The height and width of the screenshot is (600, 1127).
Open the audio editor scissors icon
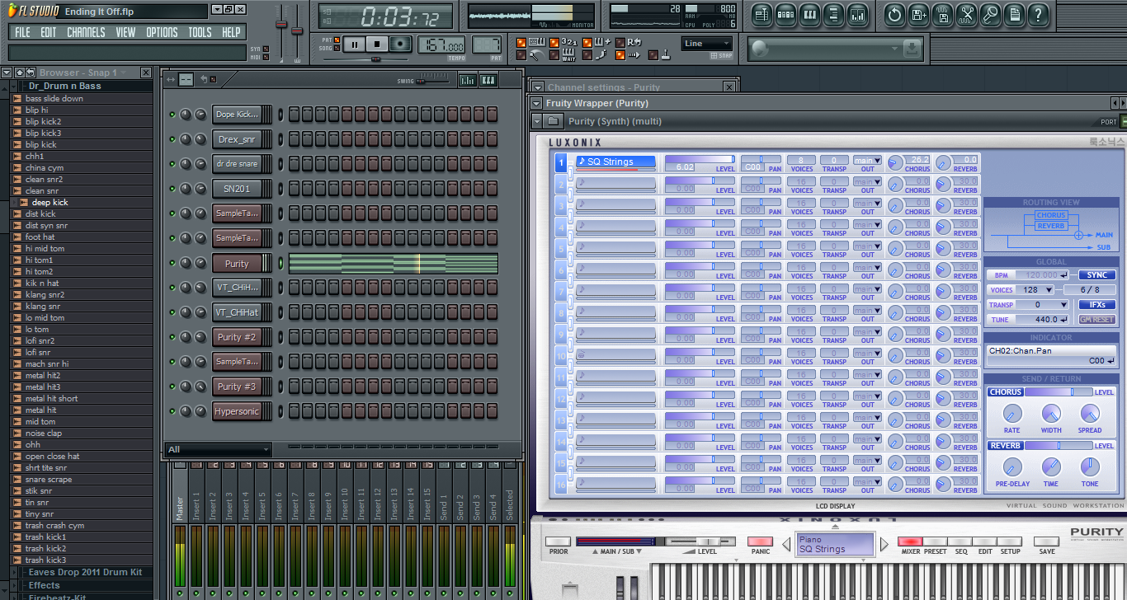(x=966, y=14)
